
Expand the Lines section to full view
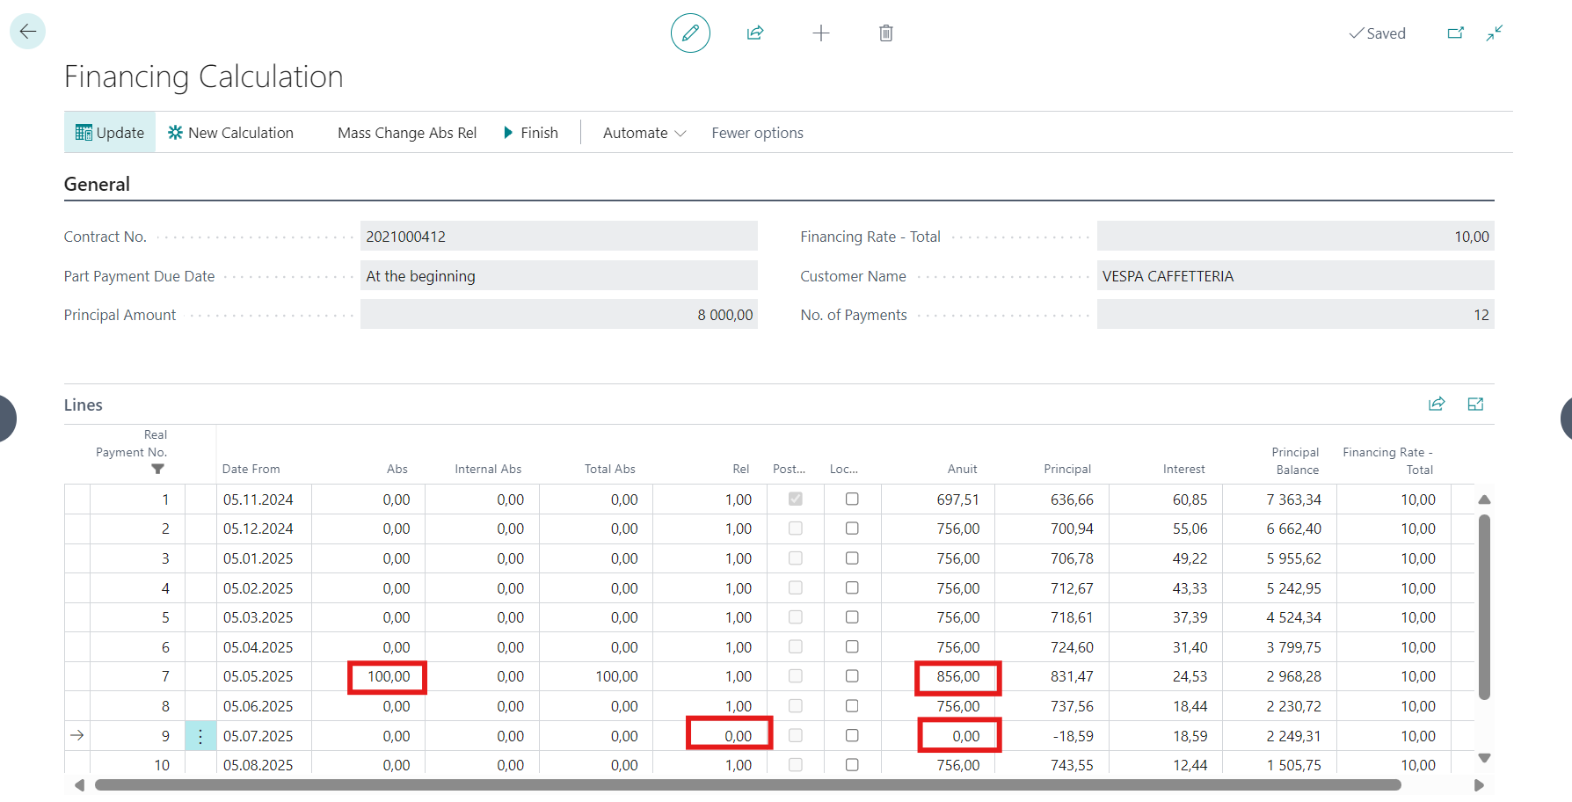[x=1475, y=405]
